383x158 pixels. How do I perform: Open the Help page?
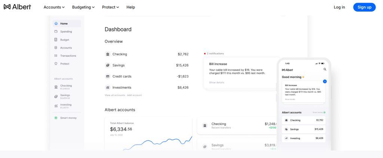point(131,7)
